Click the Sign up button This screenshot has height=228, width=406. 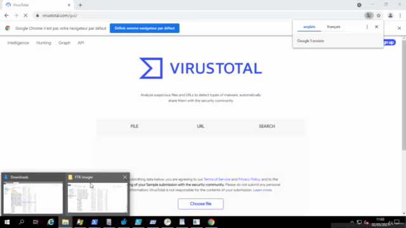390,42
